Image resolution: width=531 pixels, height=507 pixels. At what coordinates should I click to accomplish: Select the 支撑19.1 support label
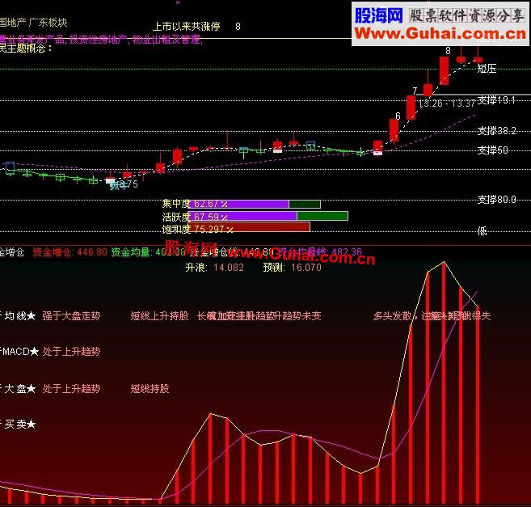tap(496, 99)
